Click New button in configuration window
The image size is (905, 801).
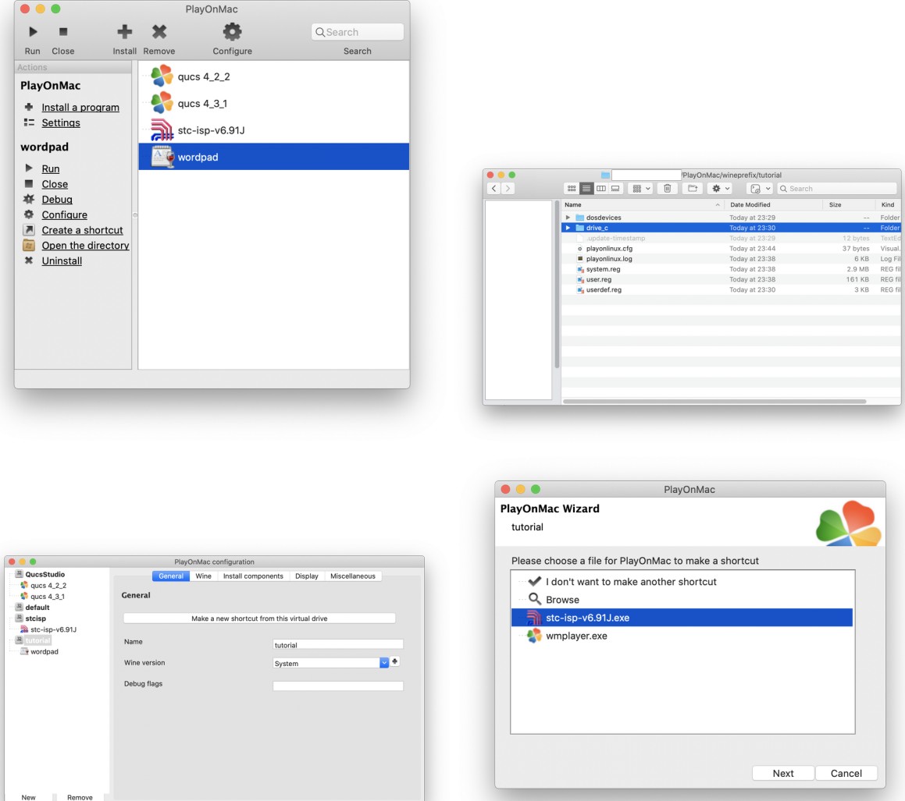pyautogui.click(x=28, y=797)
